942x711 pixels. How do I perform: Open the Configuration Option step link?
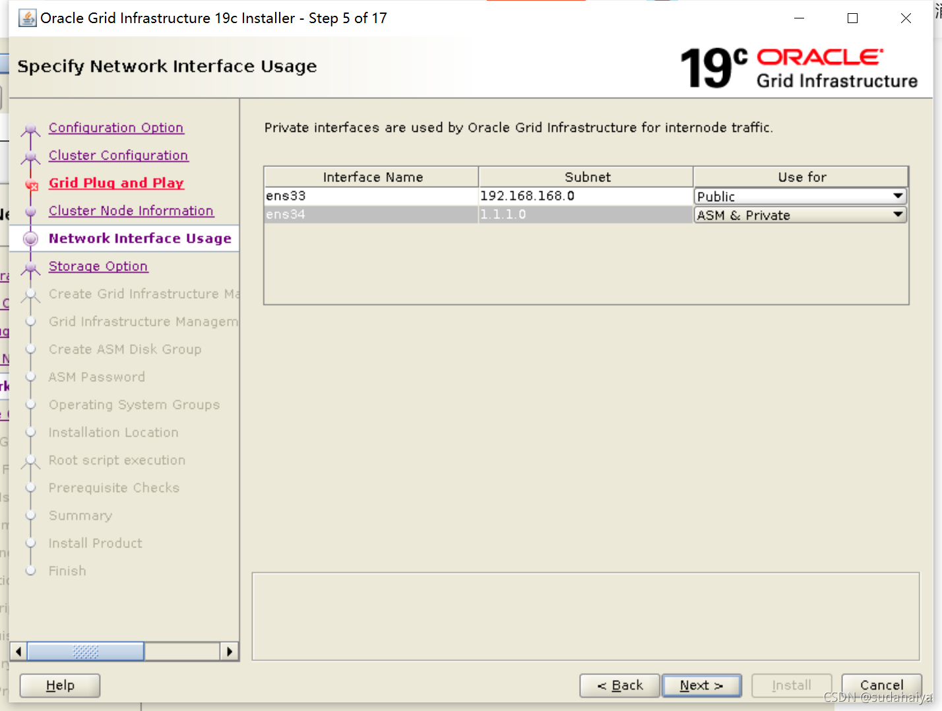pyautogui.click(x=116, y=128)
